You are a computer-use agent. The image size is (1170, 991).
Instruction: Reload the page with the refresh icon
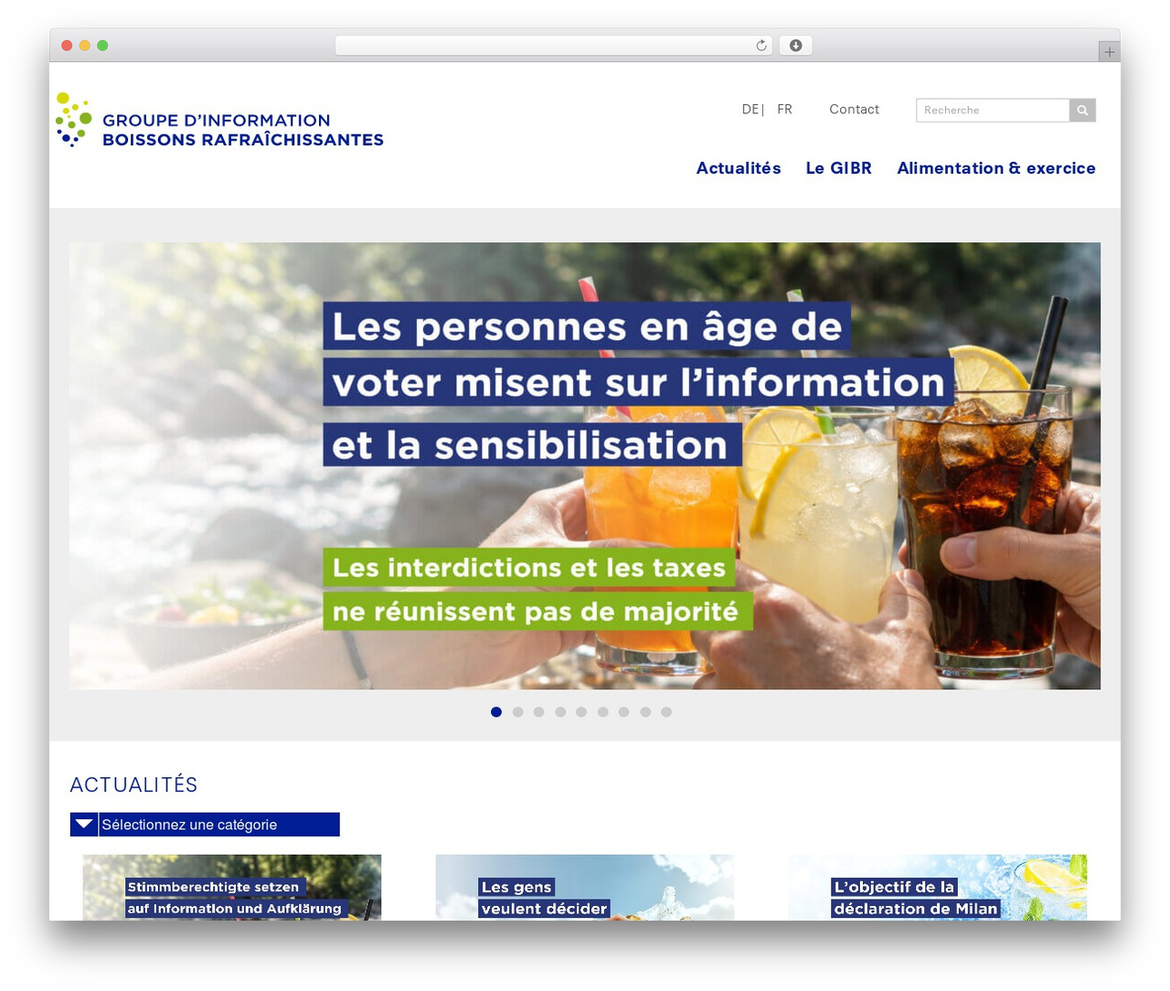tap(761, 46)
